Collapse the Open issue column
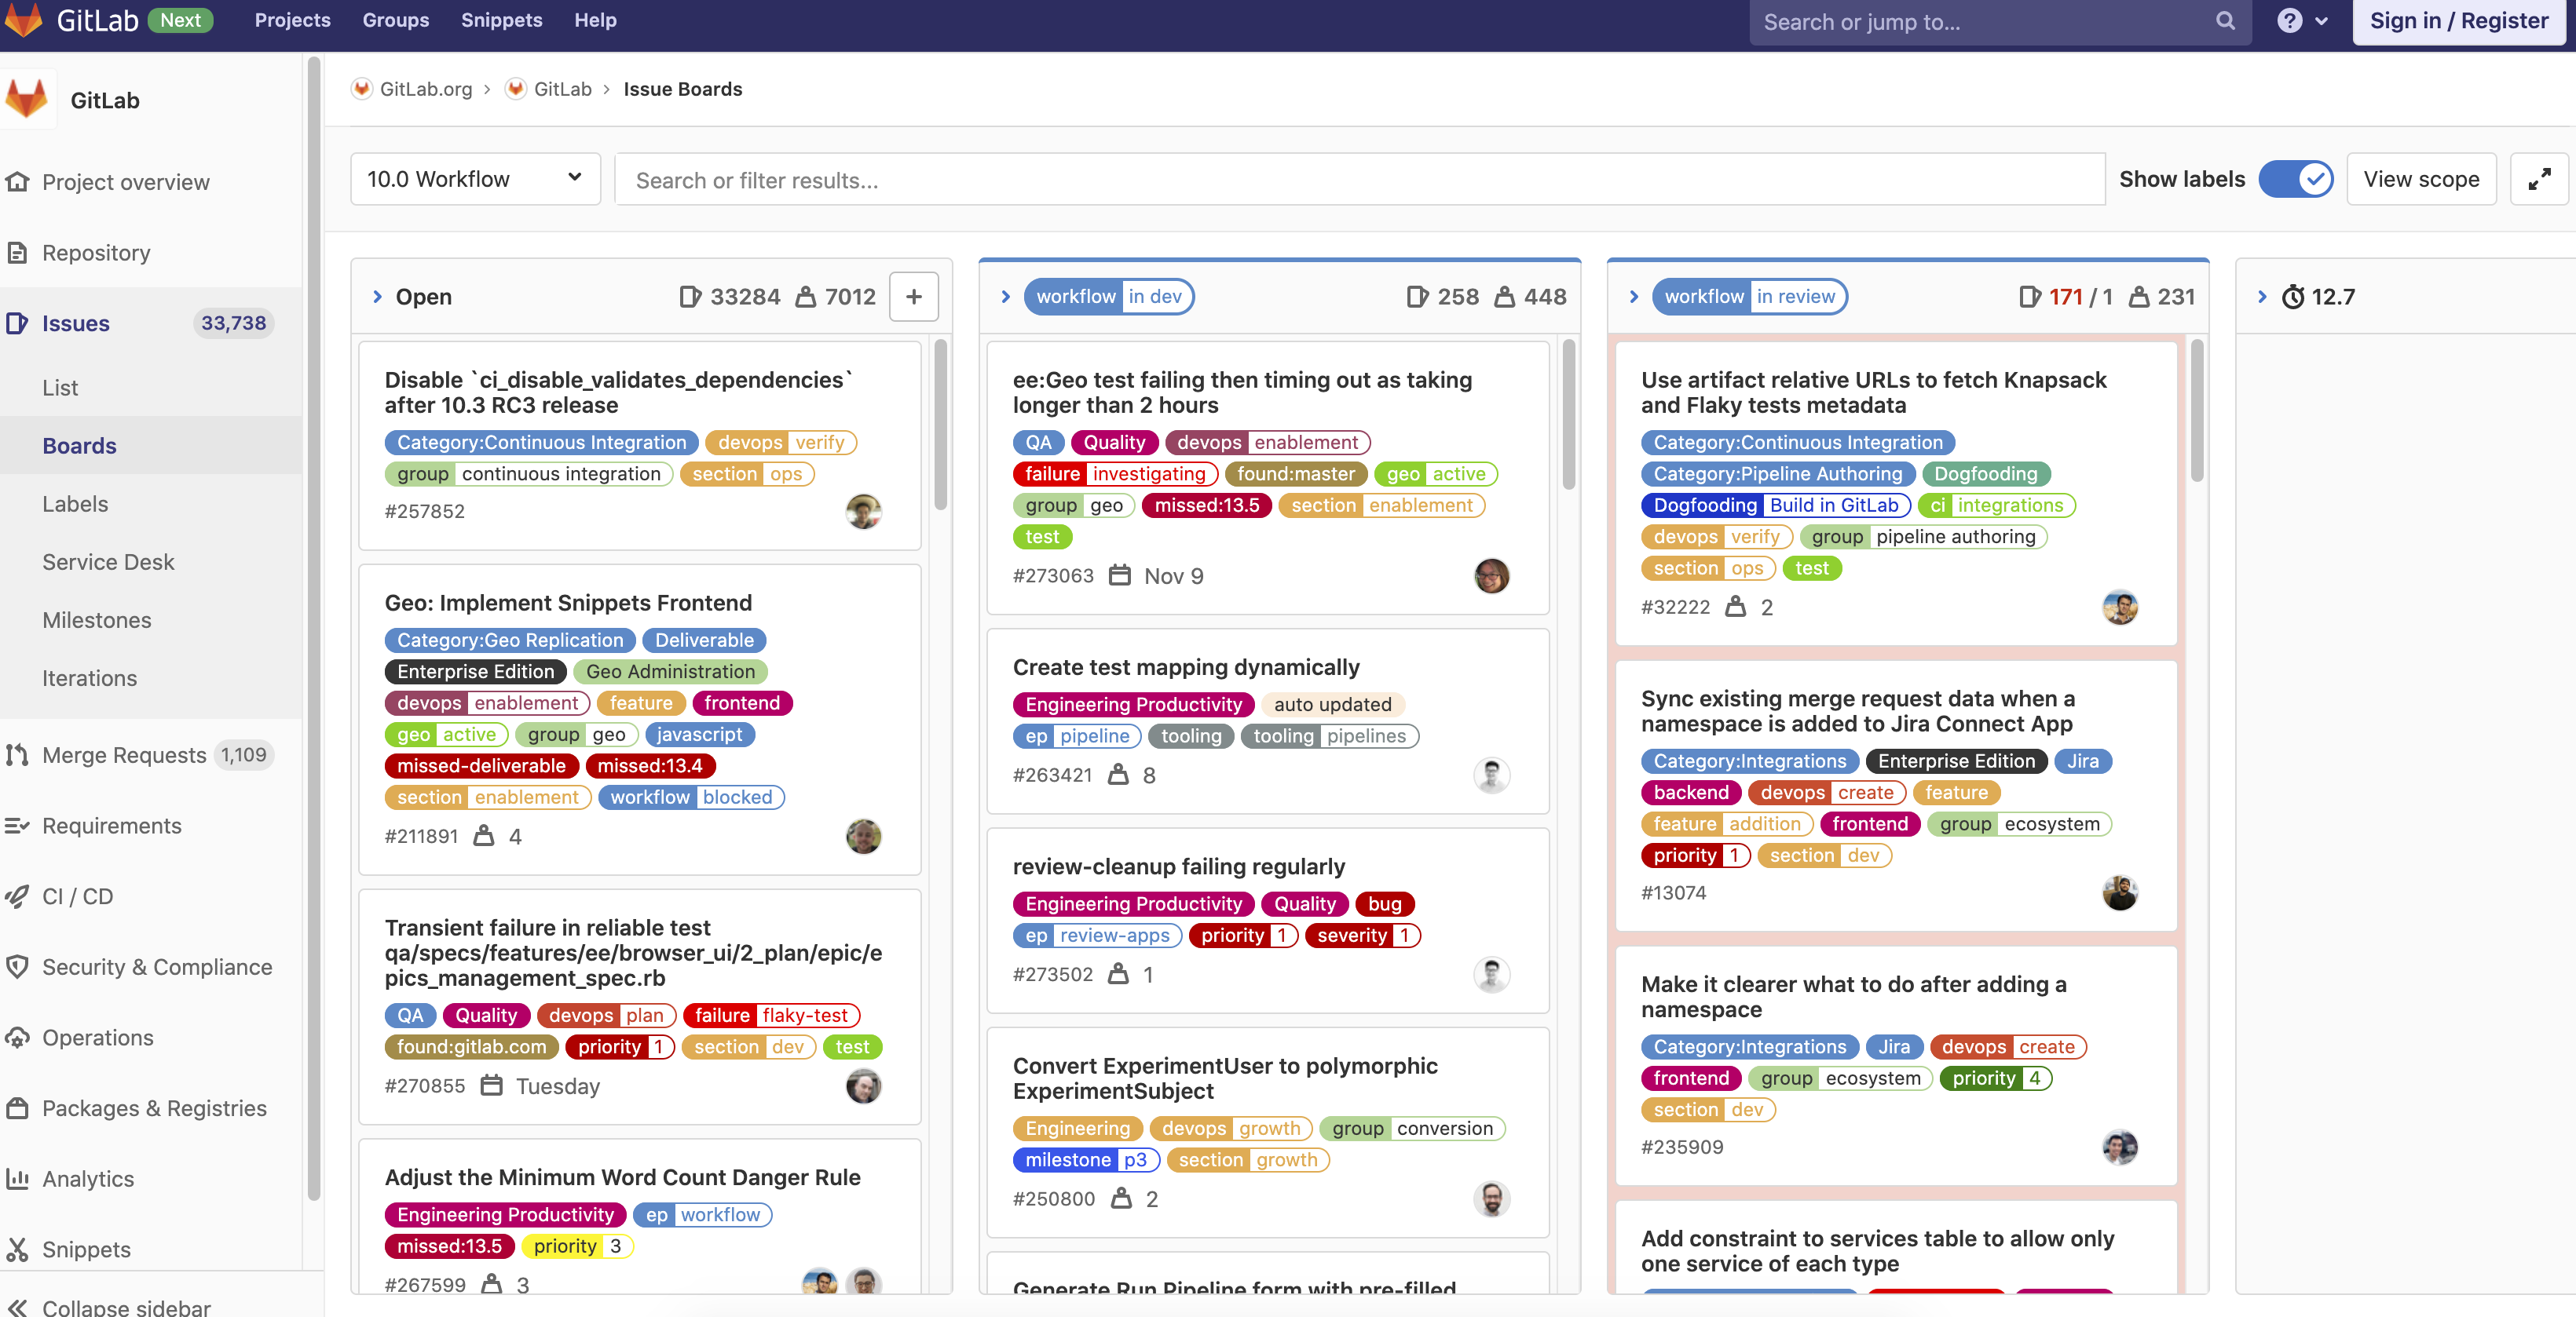This screenshot has width=2576, height=1317. (378, 297)
